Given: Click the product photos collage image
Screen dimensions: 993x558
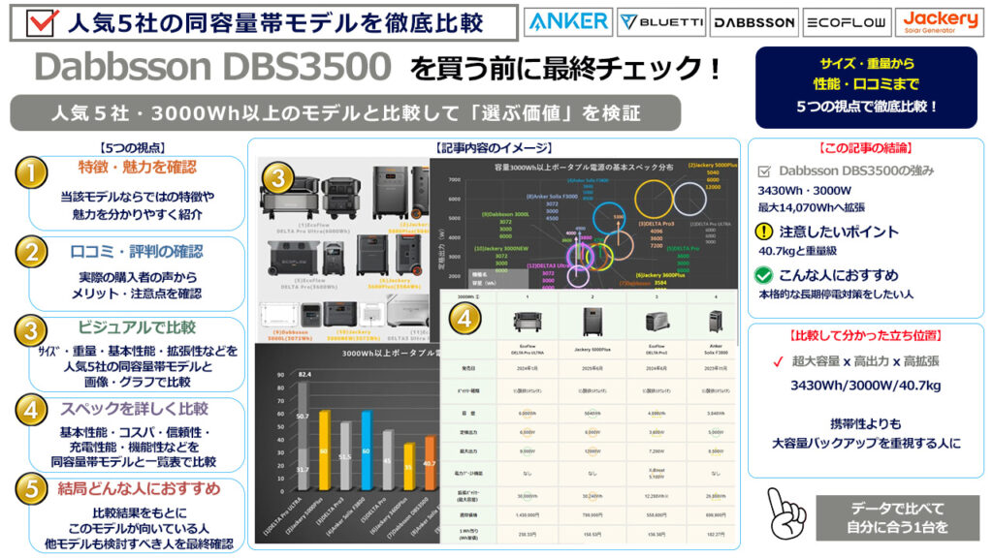Looking at the screenshot, I should point(344,250).
